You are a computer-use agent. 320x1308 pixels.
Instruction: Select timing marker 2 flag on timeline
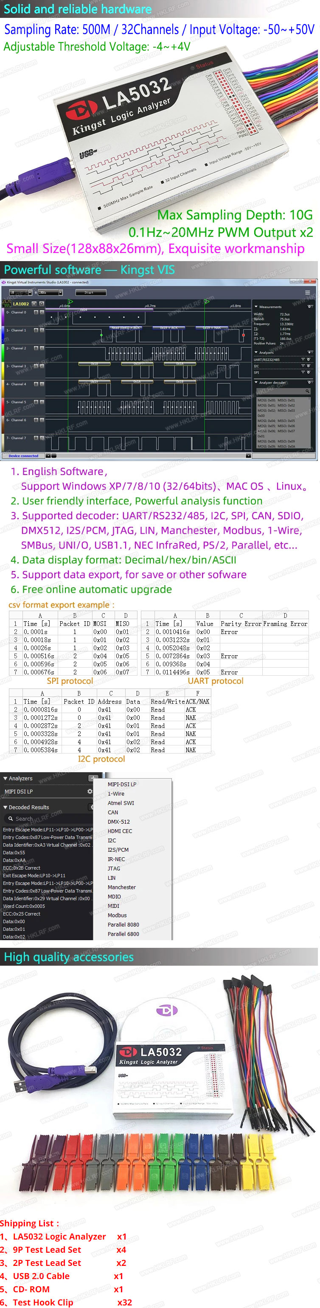coord(207,301)
